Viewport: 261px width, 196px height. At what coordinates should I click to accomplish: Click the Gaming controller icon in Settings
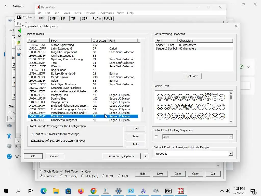point(9,126)
